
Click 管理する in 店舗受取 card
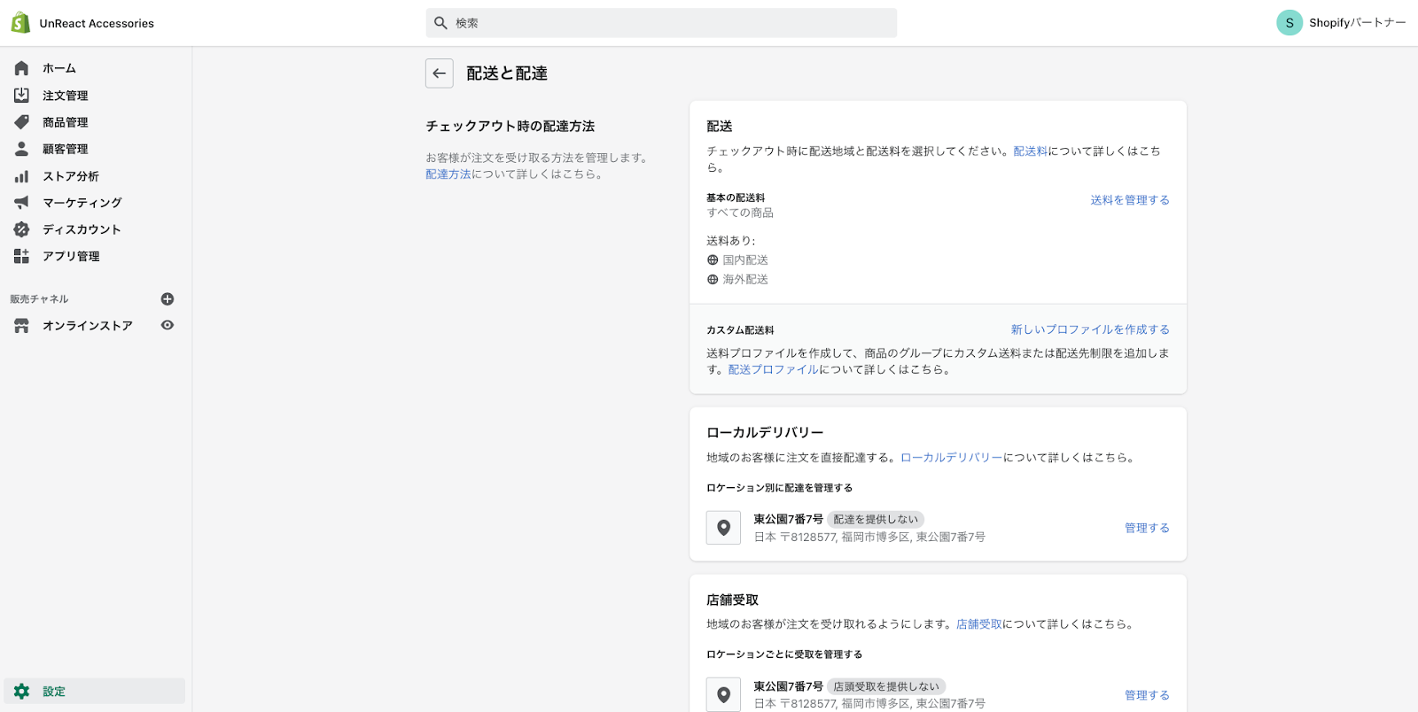click(x=1147, y=695)
